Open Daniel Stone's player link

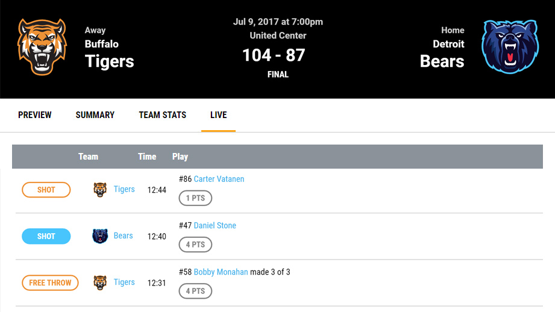pyautogui.click(x=215, y=225)
